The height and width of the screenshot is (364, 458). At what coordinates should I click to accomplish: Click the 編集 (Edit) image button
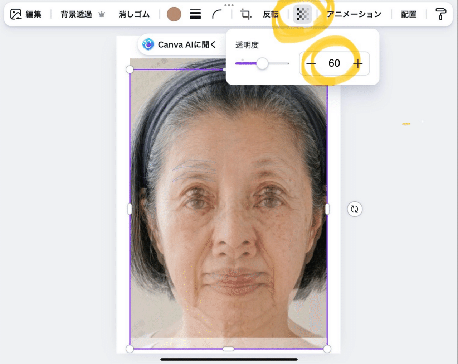point(26,14)
